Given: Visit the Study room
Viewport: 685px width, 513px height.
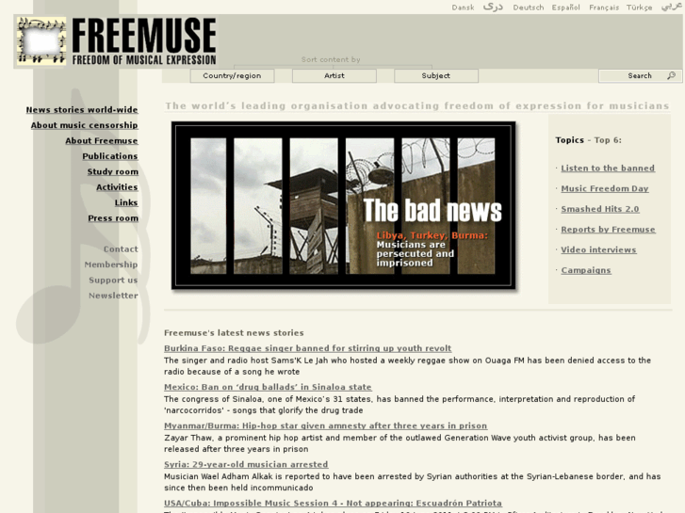Looking at the screenshot, I should click(x=112, y=171).
